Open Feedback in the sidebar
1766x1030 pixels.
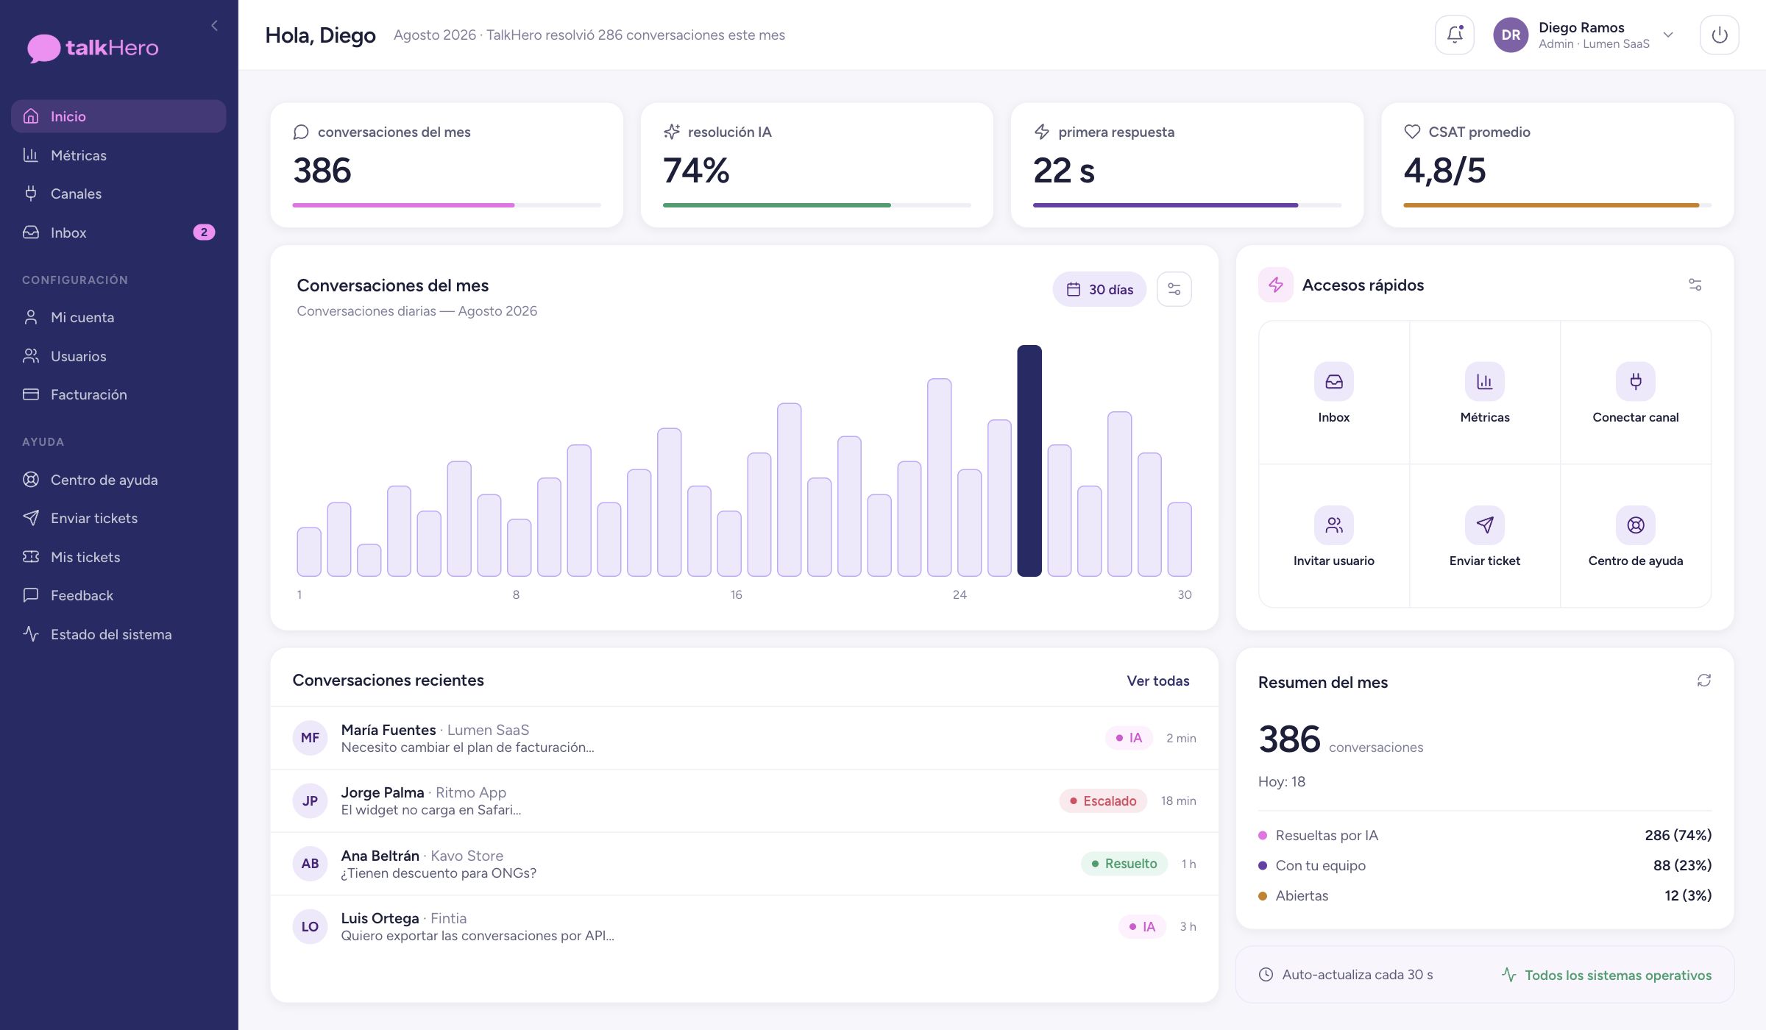pos(118,595)
